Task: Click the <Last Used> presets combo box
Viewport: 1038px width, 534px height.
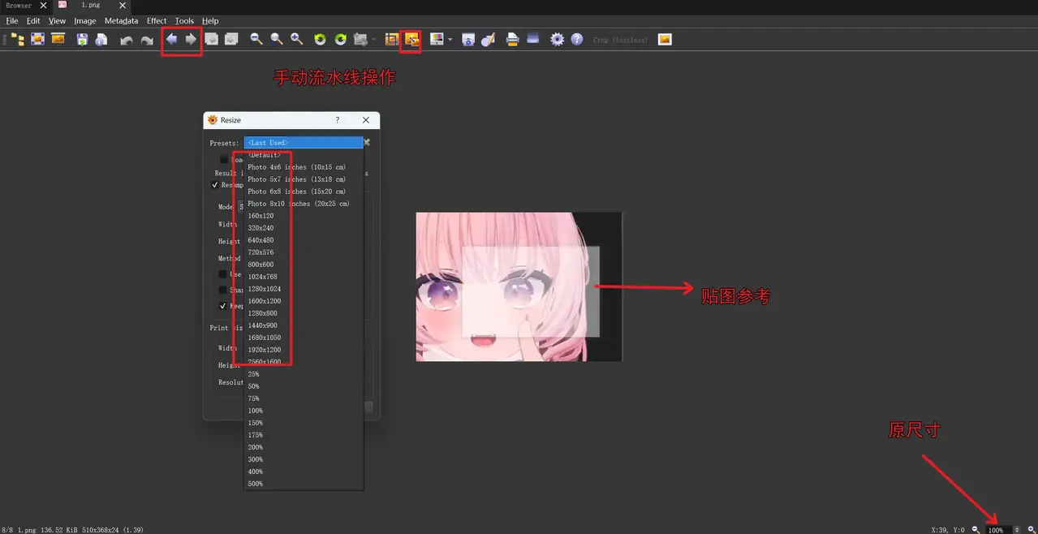Action: [303, 143]
